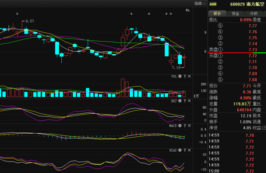Switch to the 资金 tab
This screenshot has width=266, height=173.
[235, 14]
